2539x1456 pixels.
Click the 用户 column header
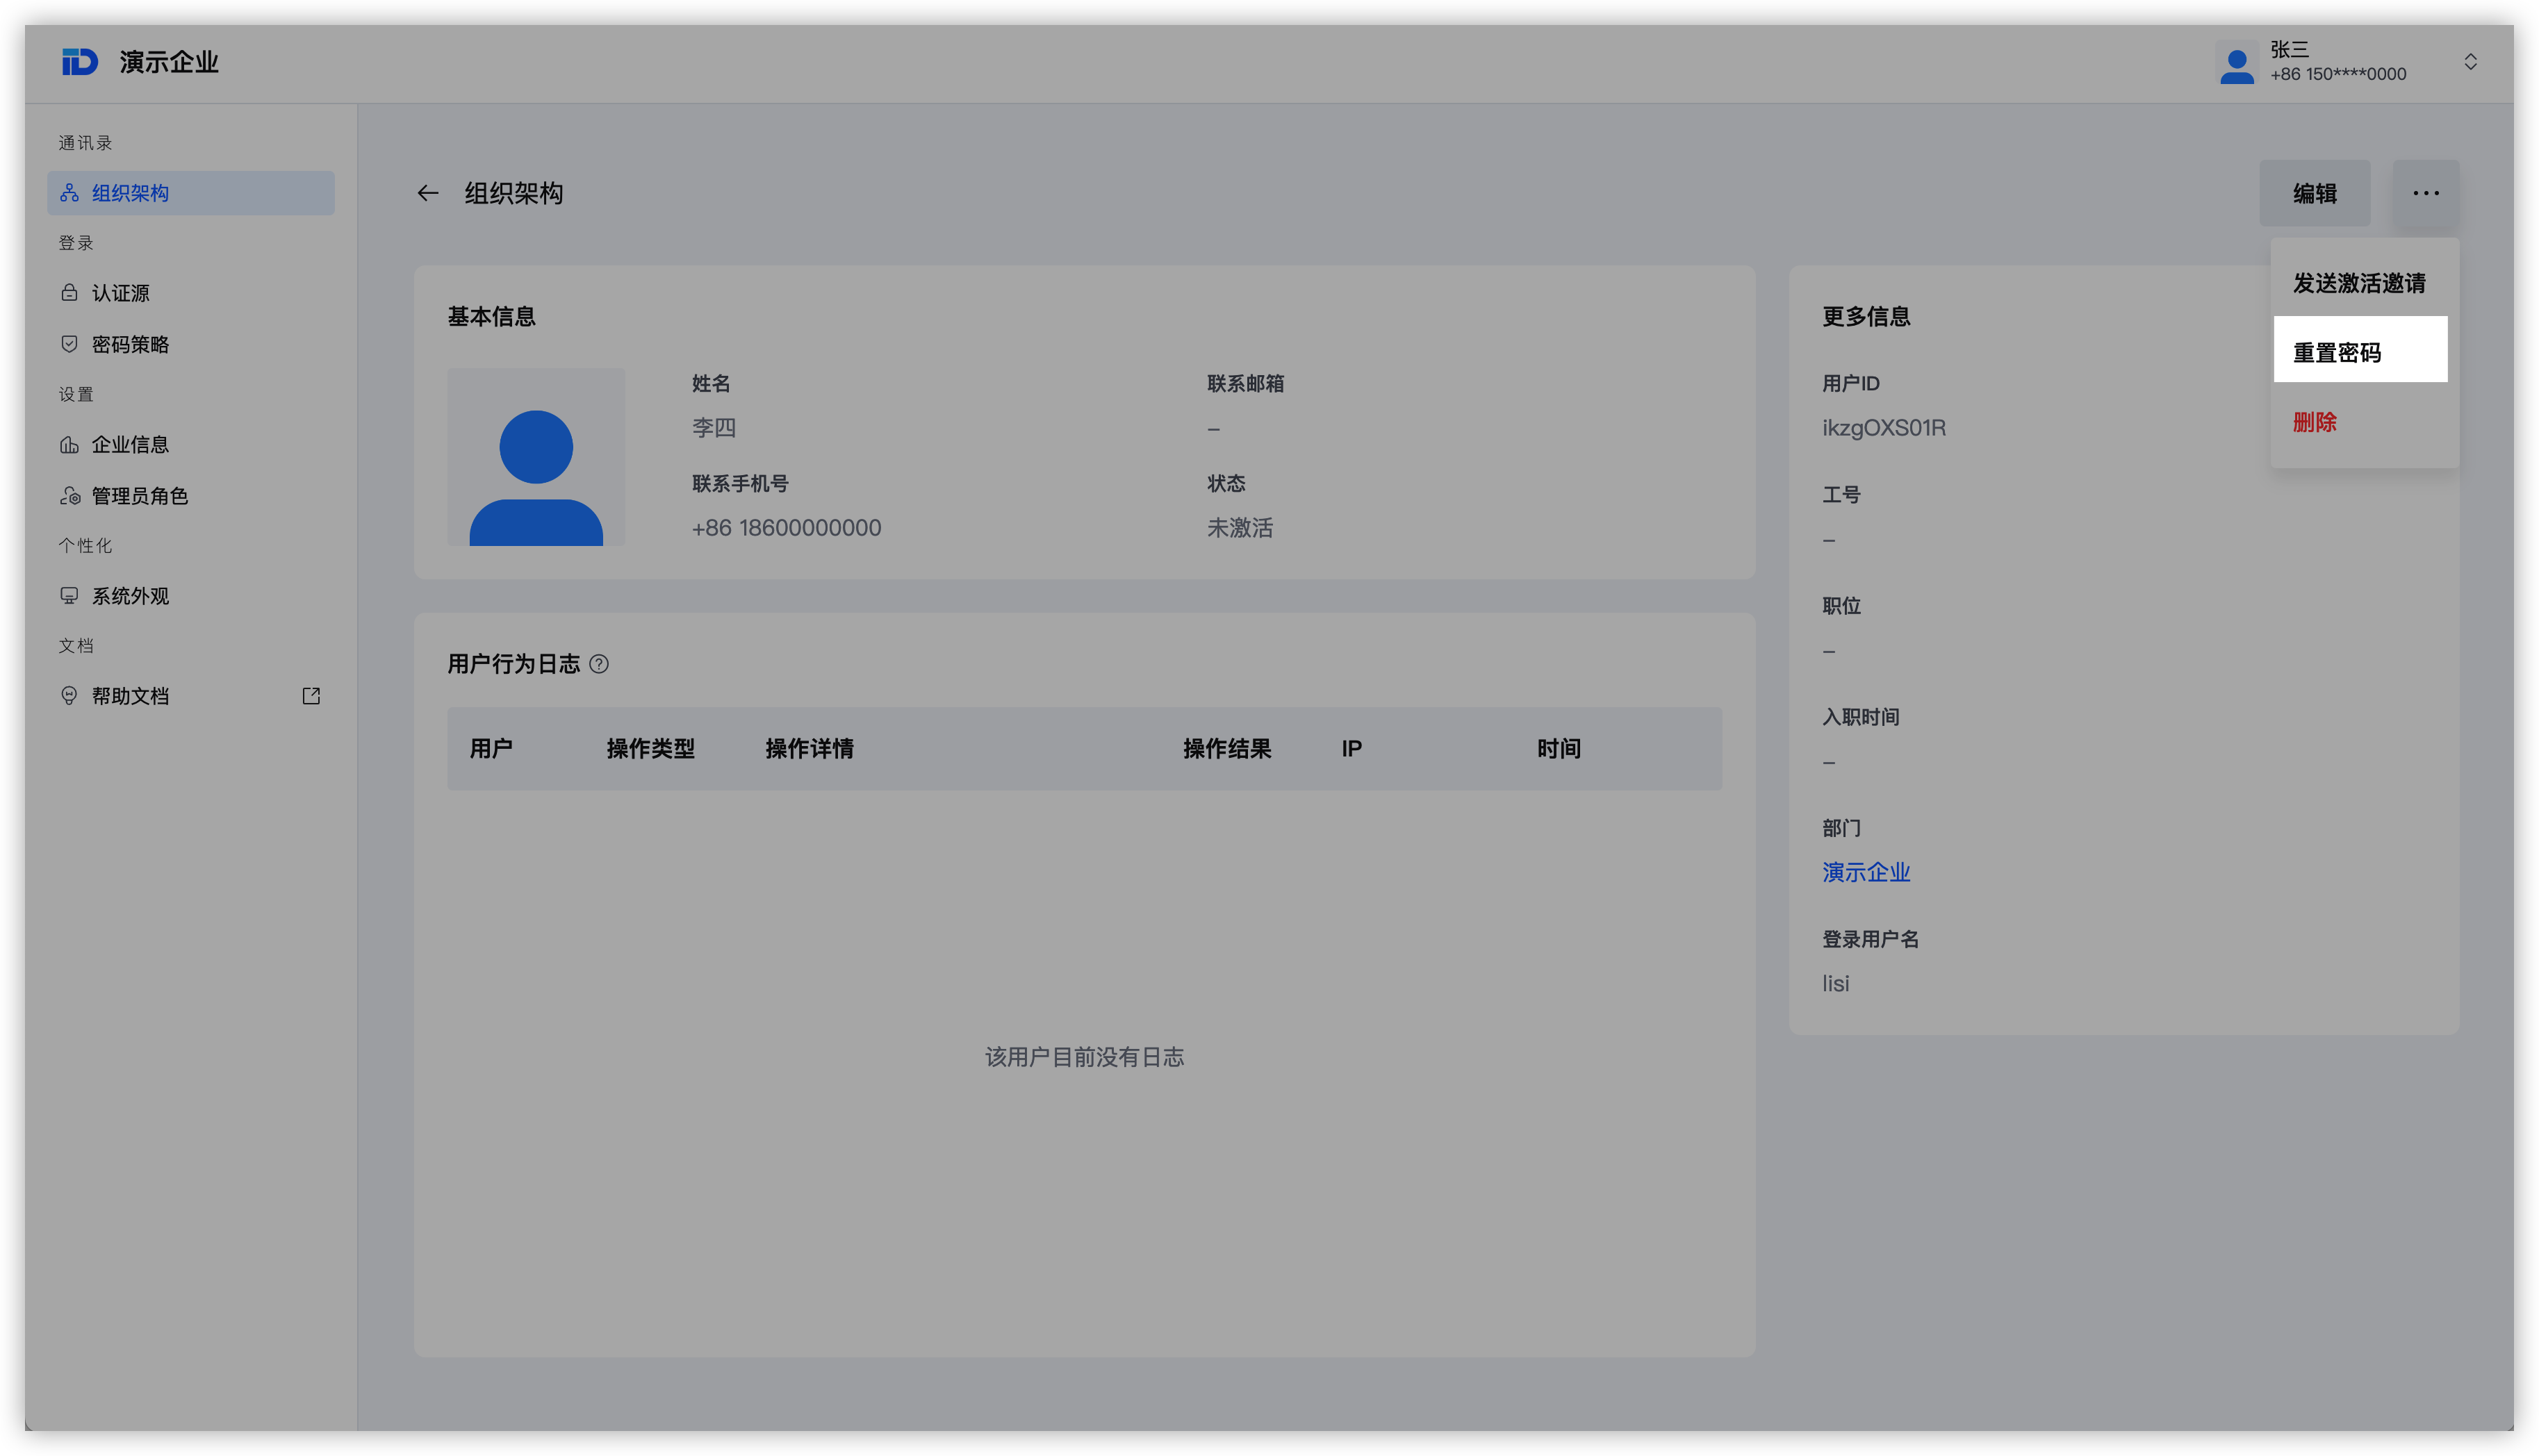[491, 749]
